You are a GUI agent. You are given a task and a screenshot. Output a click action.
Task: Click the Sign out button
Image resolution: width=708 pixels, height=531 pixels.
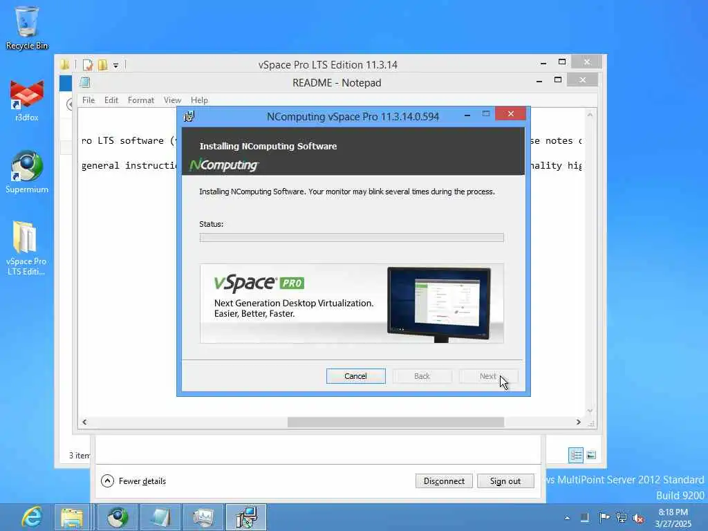click(x=505, y=481)
